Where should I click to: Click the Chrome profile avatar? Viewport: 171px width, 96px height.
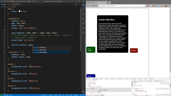(166, 6)
